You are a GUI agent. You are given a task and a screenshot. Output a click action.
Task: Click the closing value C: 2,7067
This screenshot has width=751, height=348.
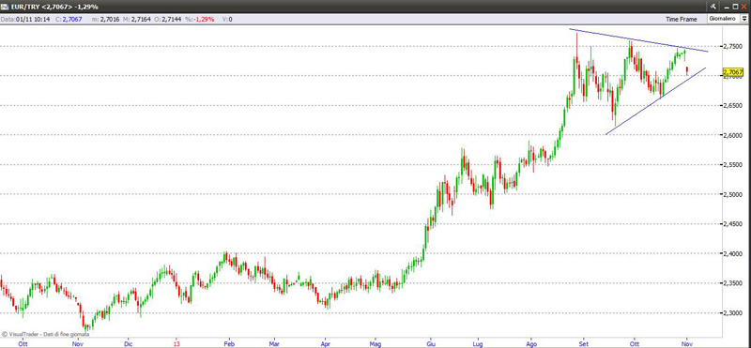(x=69, y=19)
